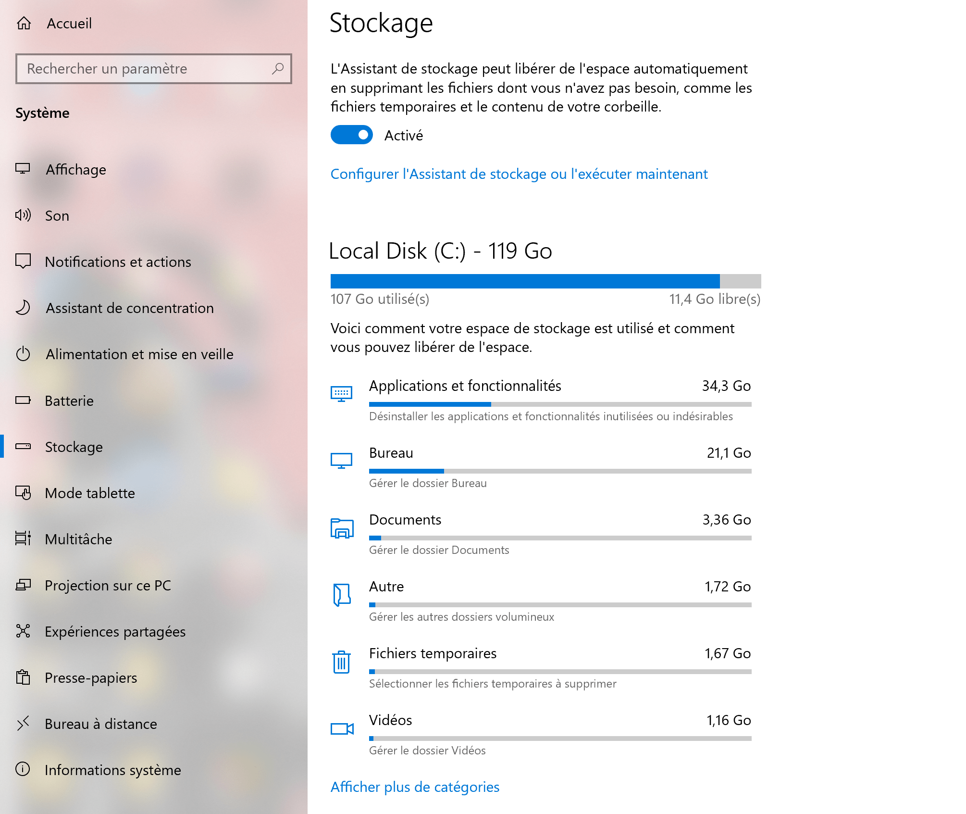Screen dimensions: 966x814
Task: Click the Documents folder icon
Action: pos(341,526)
